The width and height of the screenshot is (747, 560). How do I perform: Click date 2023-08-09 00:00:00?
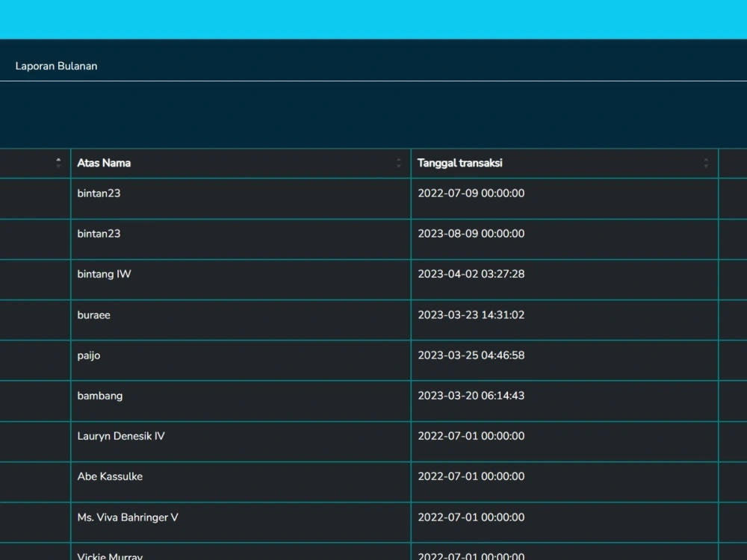(x=471, y=234)
